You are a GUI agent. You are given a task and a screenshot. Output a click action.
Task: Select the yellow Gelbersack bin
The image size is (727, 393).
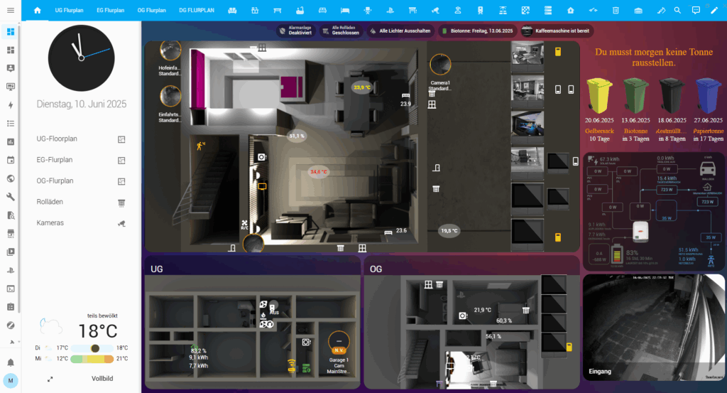(599, 95)
